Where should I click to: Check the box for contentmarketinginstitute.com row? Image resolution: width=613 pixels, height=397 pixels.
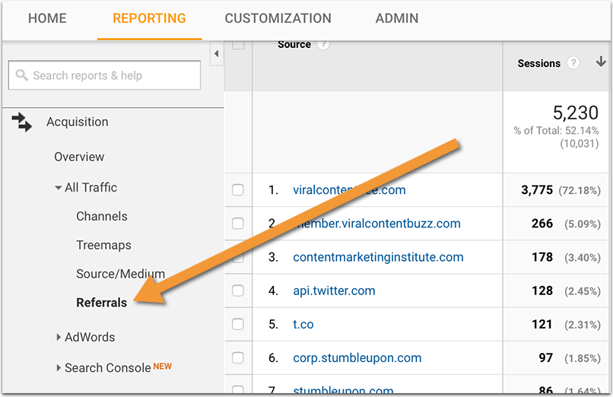pyautogui.click(x=238, y=257)
